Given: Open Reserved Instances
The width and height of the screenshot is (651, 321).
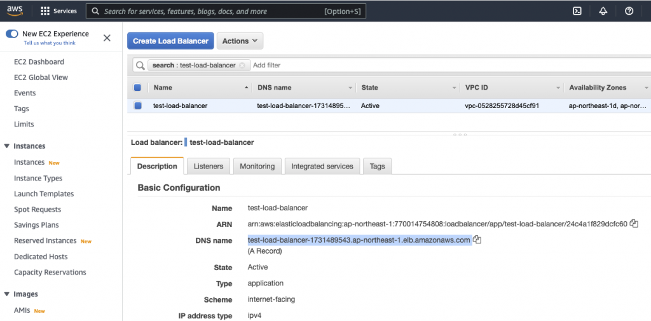Looking at the screenshot, I should (x=45, y=240).
